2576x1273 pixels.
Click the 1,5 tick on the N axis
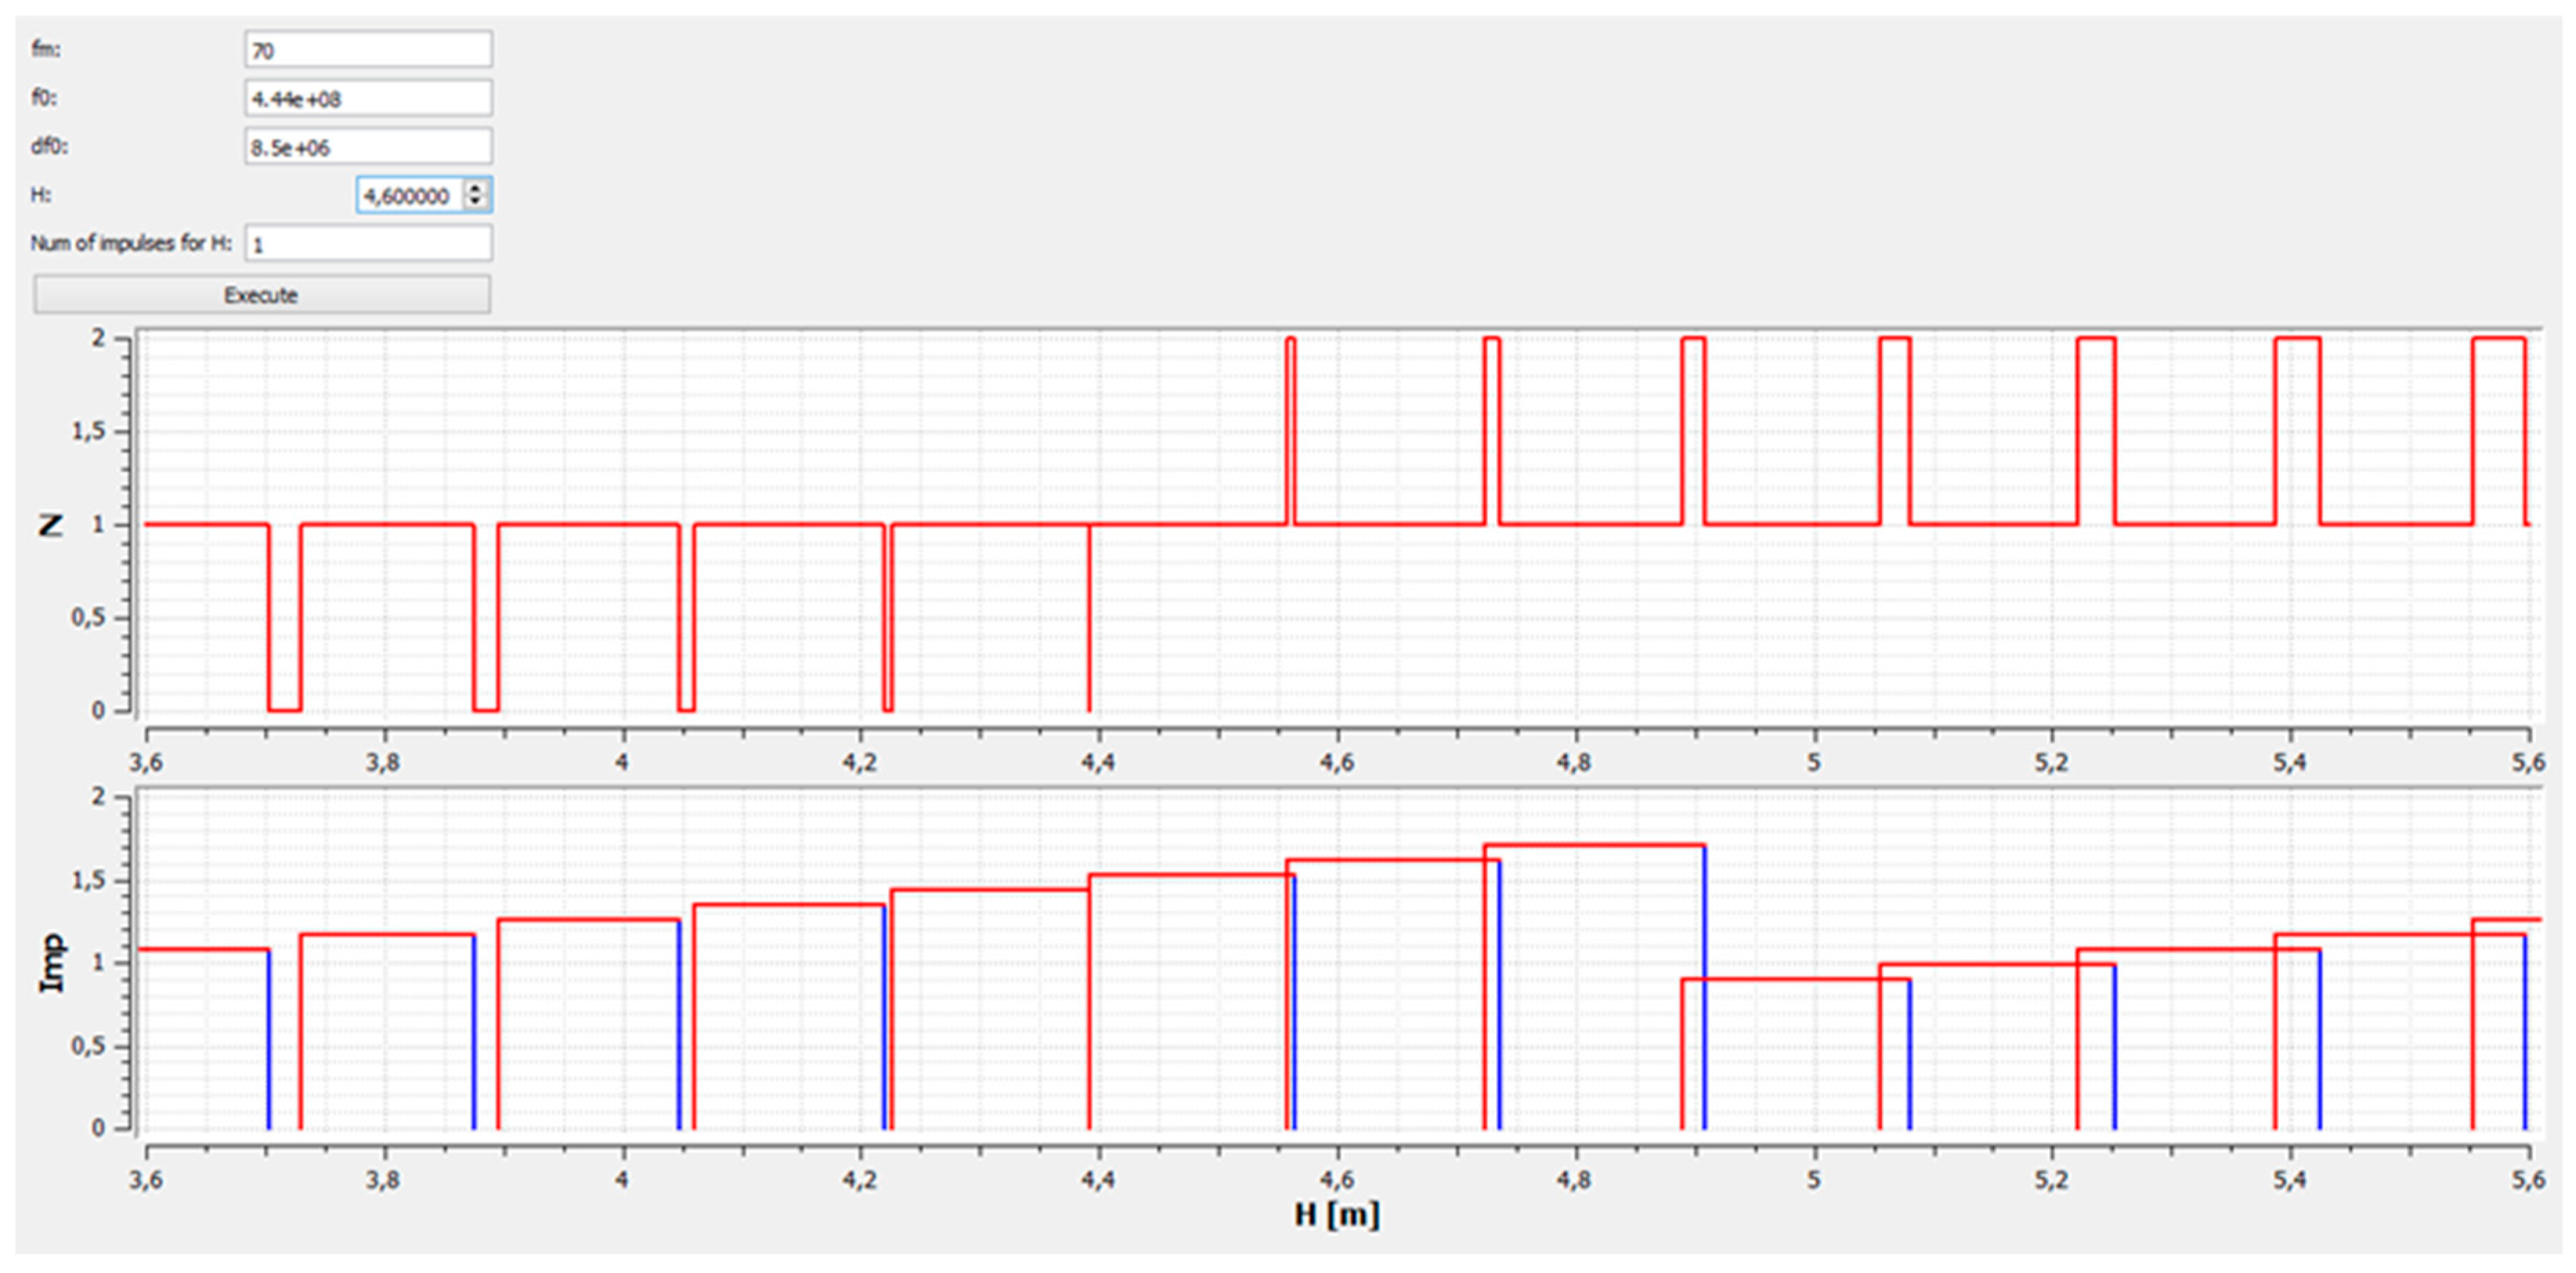coord(88,431)
